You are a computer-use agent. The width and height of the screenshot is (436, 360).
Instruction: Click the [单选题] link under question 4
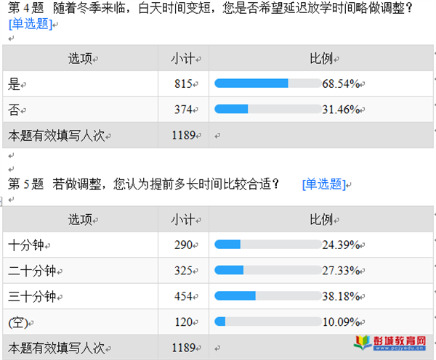point(30,24)
